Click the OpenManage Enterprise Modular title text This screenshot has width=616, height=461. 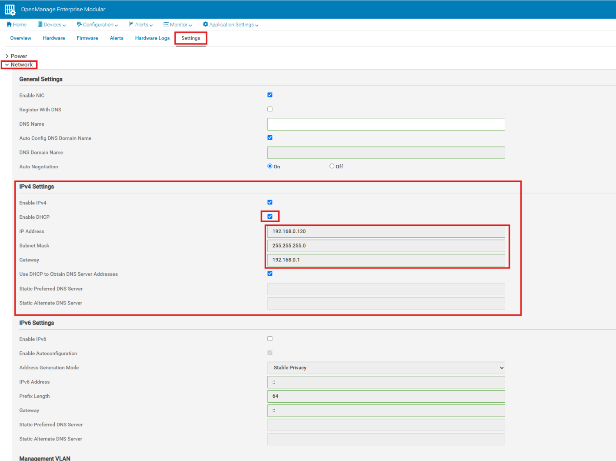tap(63, 10)
